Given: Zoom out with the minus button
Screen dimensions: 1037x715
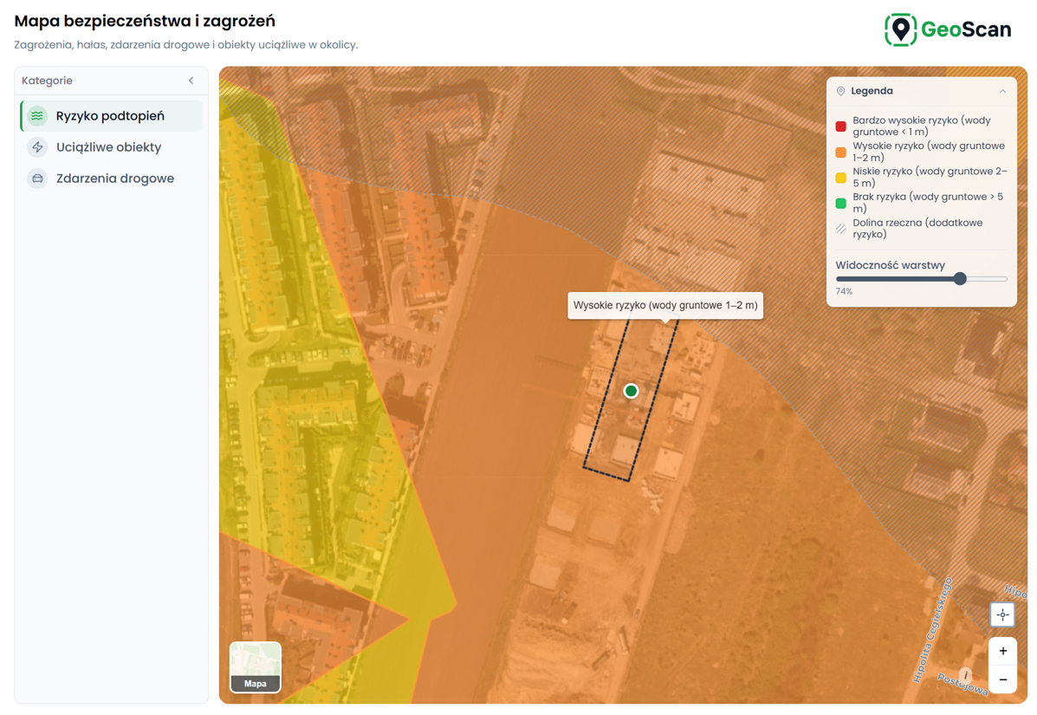Looking at the screenshot, I should [x=1002, y=679].
